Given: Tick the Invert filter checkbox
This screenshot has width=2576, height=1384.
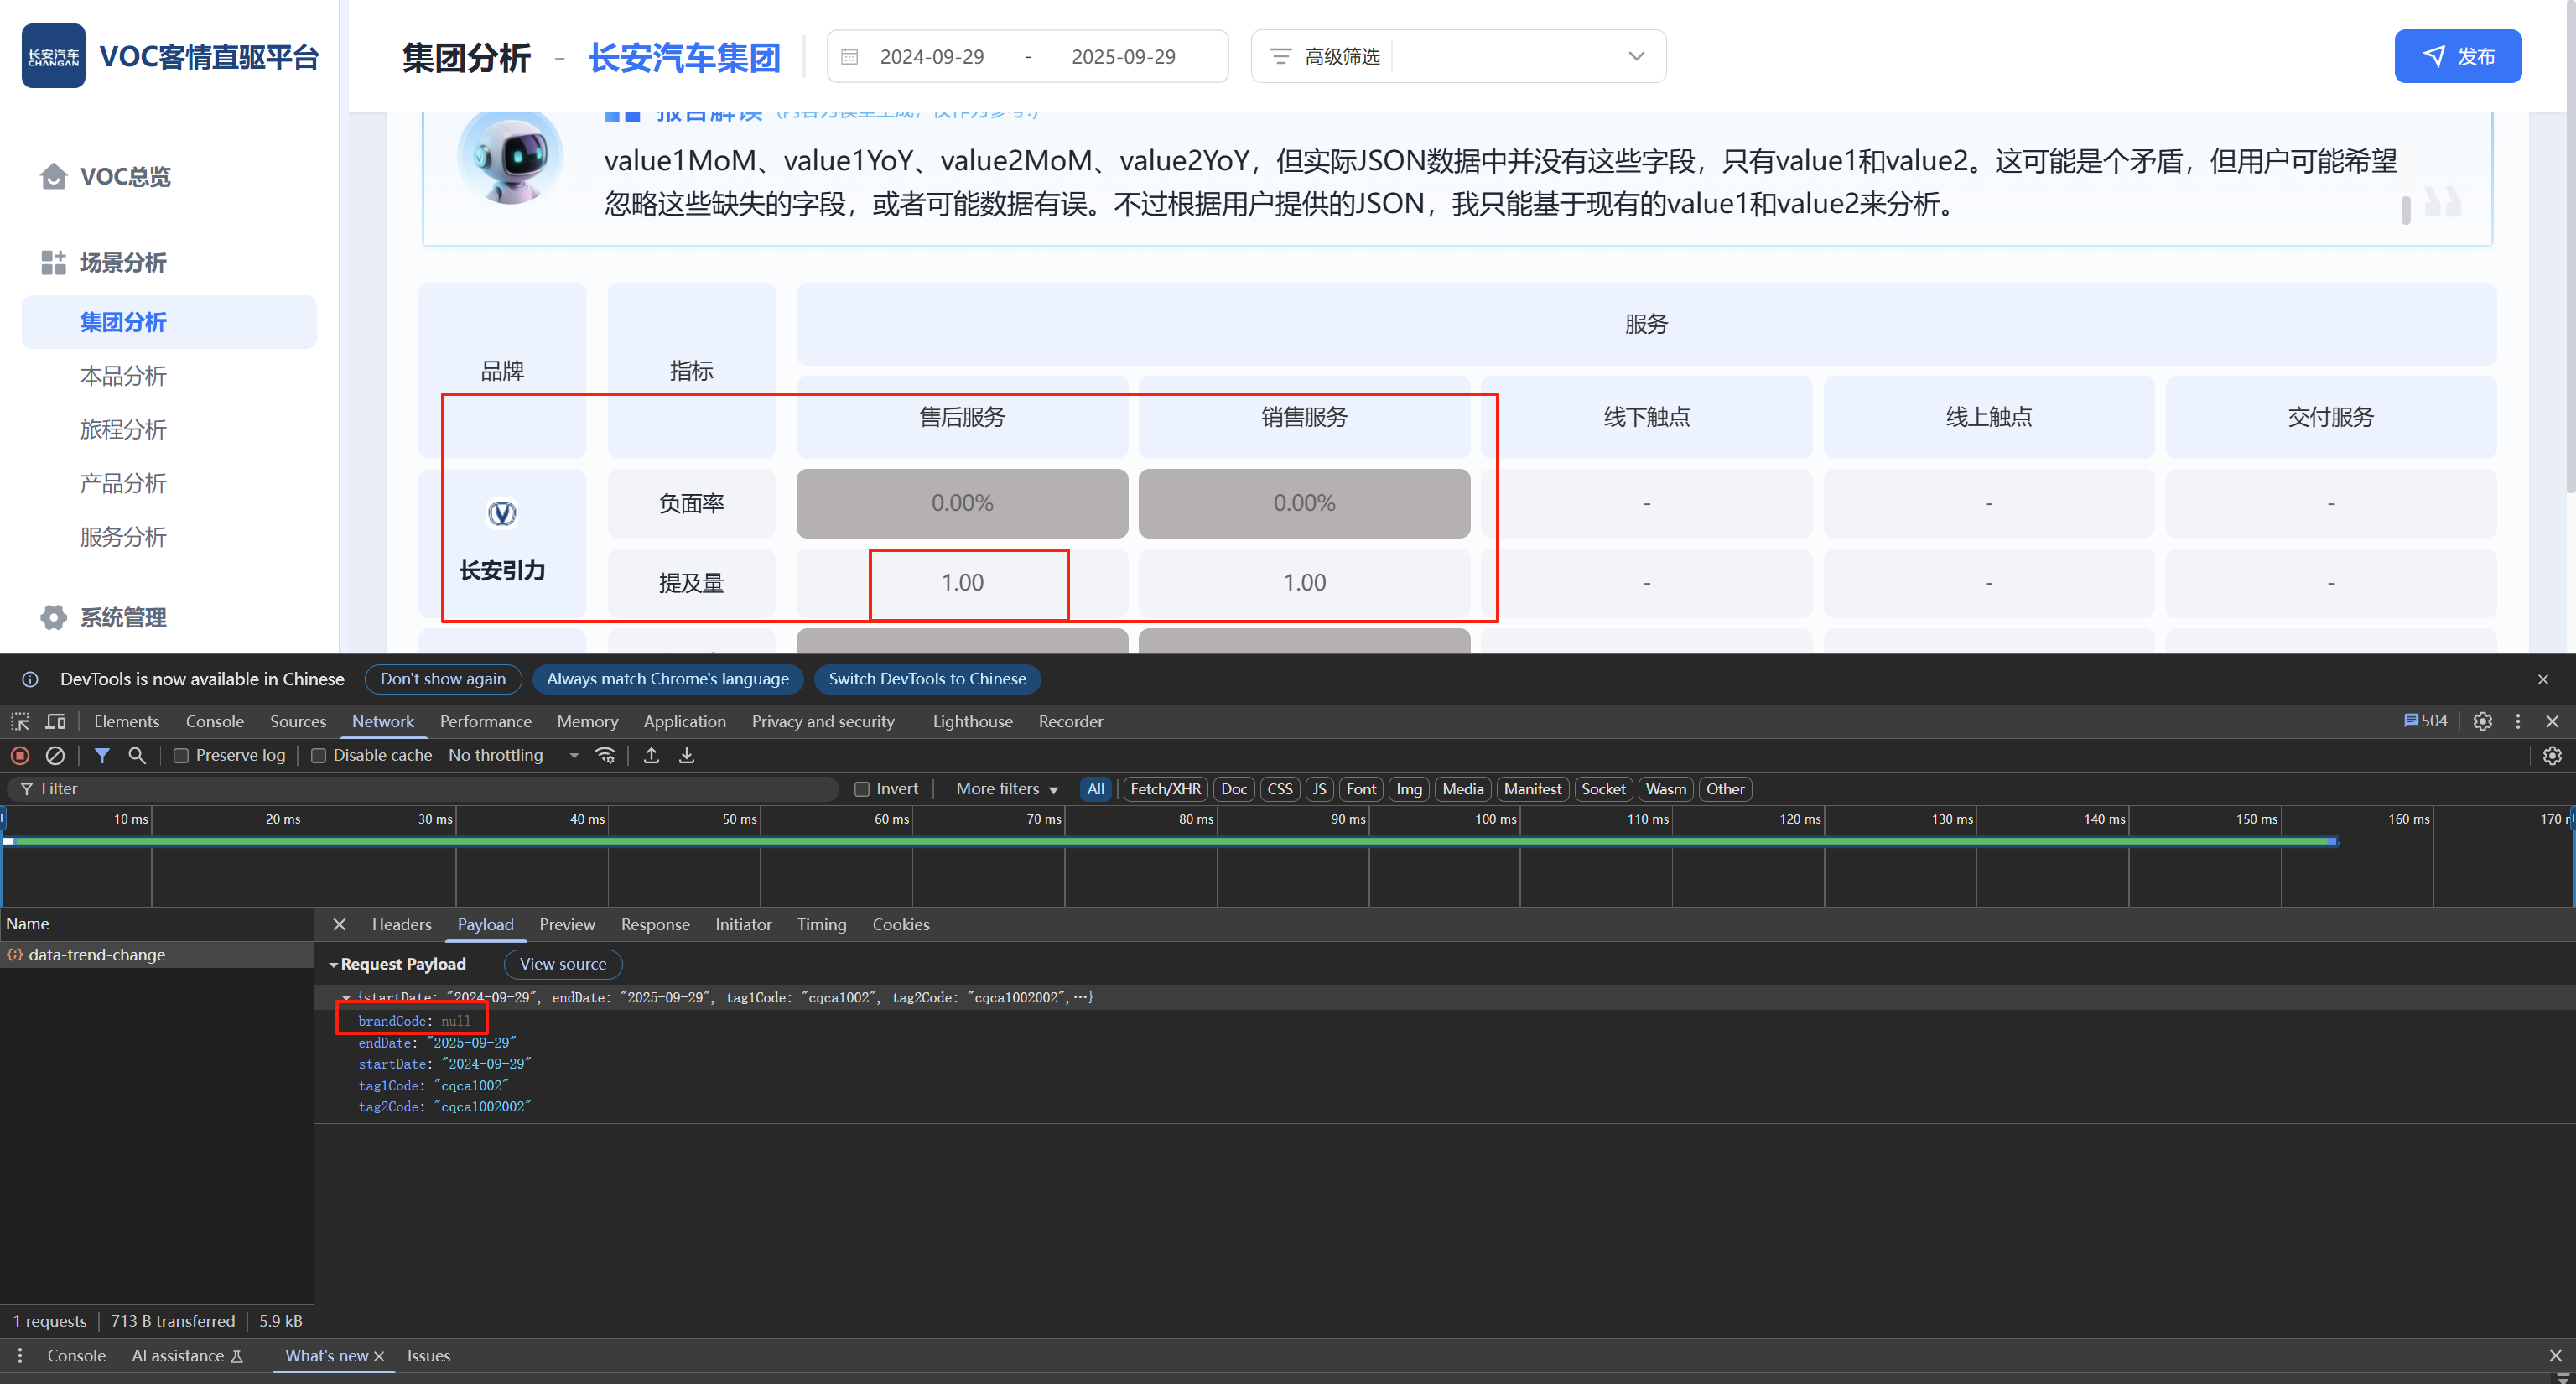Looking at the screenshot, I should coord(862,789).
